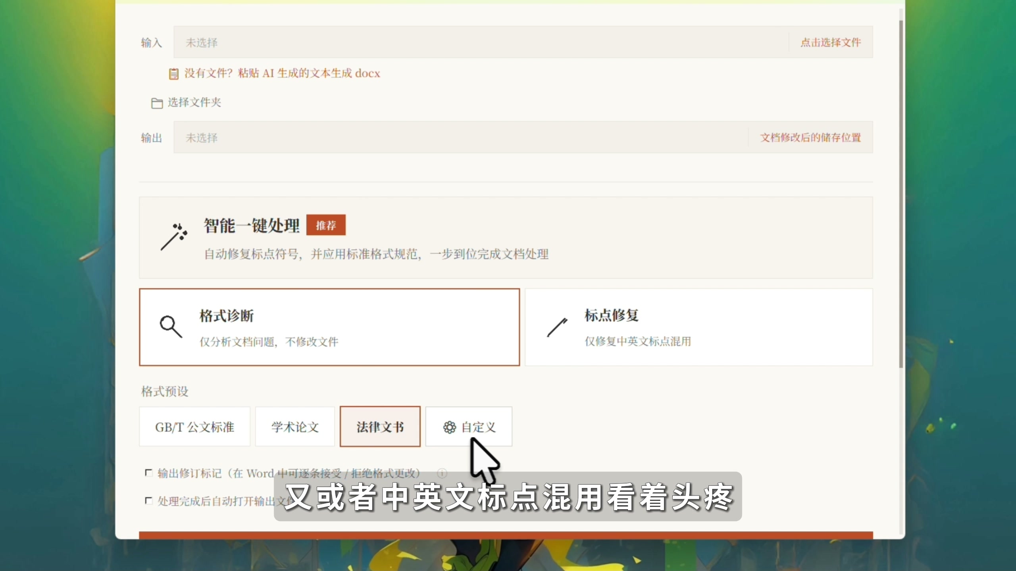Click the orange action bar at bottom
The width and height of the screenshot is (1016, 571).
pyautogui.click(x=506, y=535)
